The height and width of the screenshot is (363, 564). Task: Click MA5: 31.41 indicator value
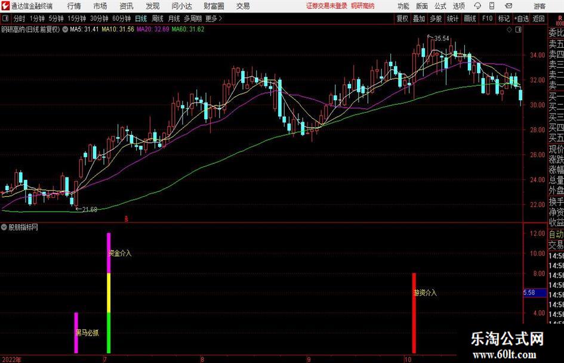click(x=84, y=29)
